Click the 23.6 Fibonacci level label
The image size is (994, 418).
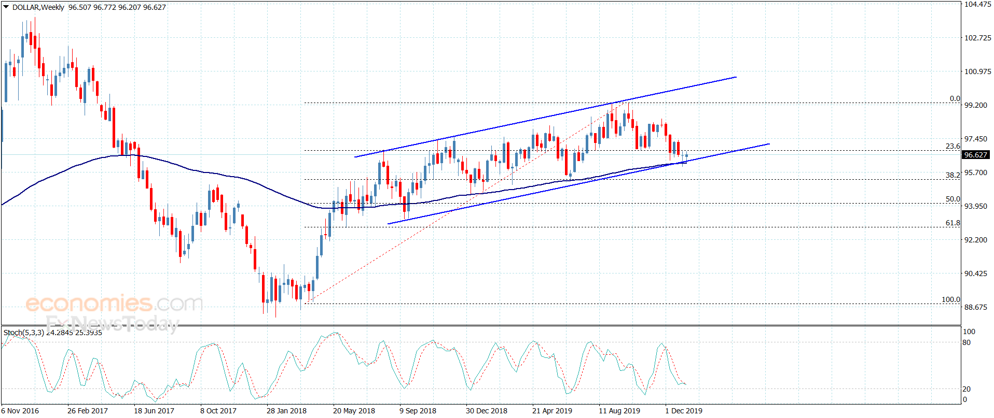click(952, 146)
